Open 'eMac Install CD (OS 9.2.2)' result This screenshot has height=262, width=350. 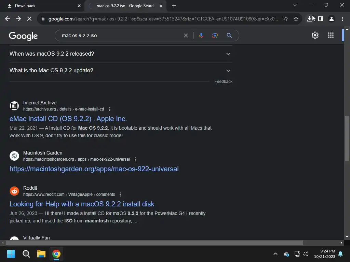pyautogui.click(x=68, y=119)
